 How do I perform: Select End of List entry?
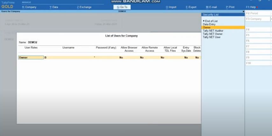[x=211, y=21]
